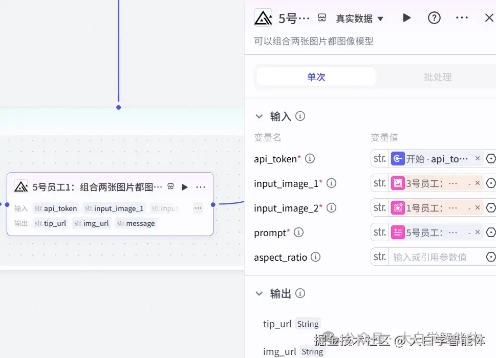
Task: Show info for the 输出 section
Action: tap(300, 293)
